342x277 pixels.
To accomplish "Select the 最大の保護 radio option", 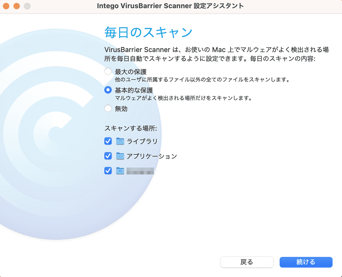I will pyautogui.click(x=108, y=71).
